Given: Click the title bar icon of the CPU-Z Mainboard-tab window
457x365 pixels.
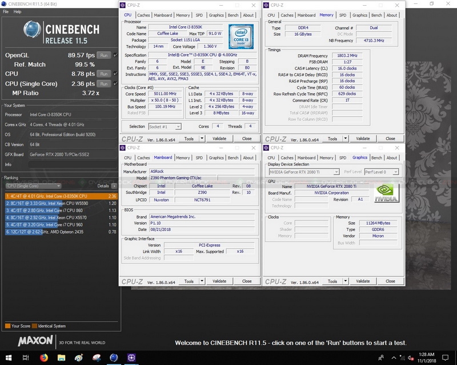Looking at the screenshot, I should pyautogui.click(x=123, y=148).
